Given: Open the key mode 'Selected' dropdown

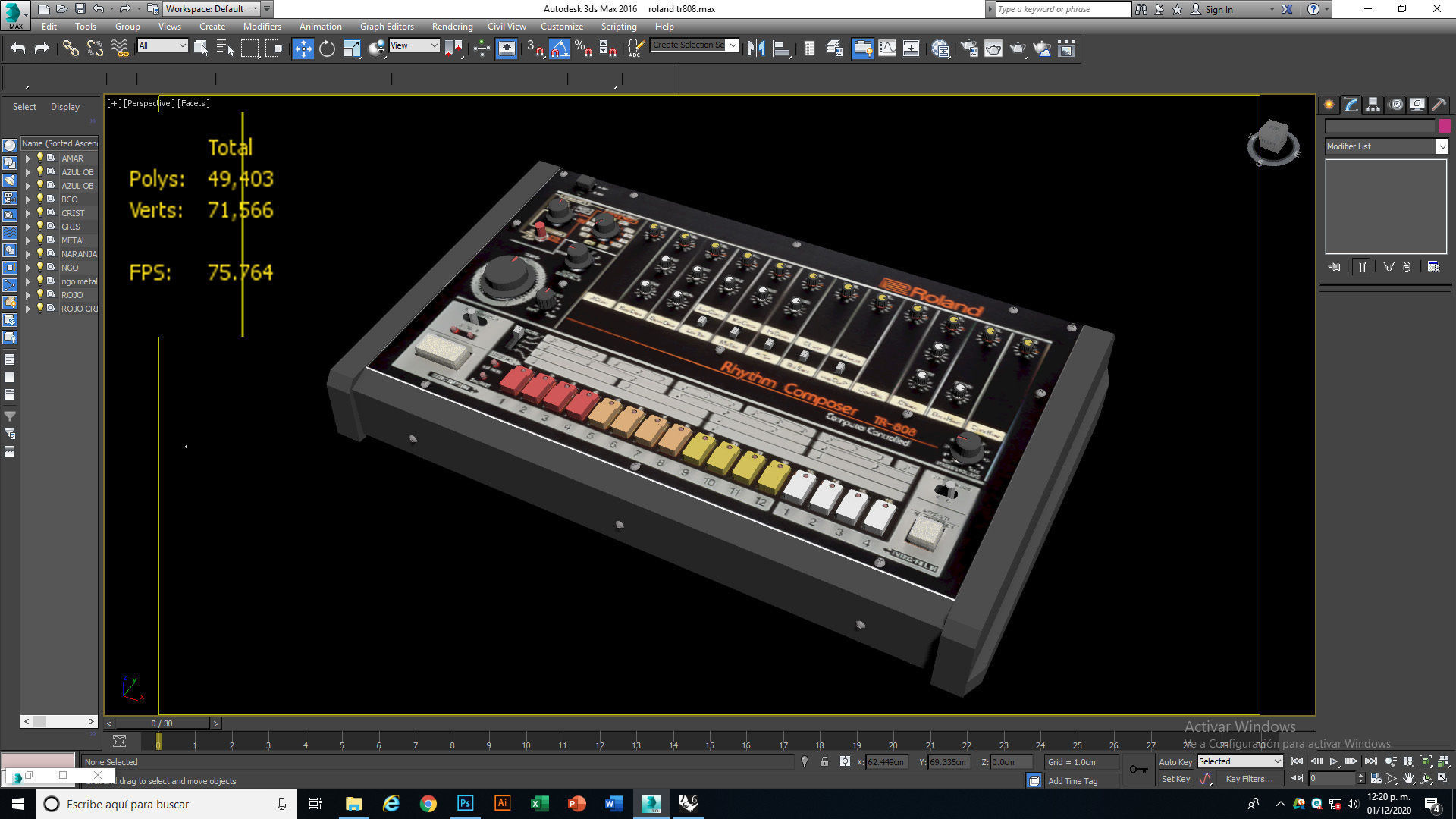Looking at the screenshot, I should point(1240,761).
